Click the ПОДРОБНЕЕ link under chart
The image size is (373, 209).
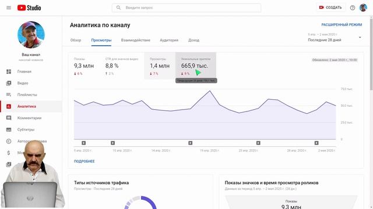(x=84, y=161)
